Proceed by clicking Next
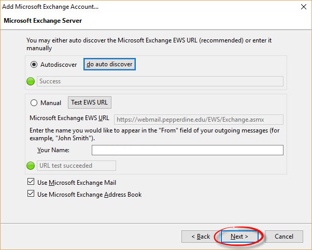This screenshot has height=250, width=312. coord(239,237)
